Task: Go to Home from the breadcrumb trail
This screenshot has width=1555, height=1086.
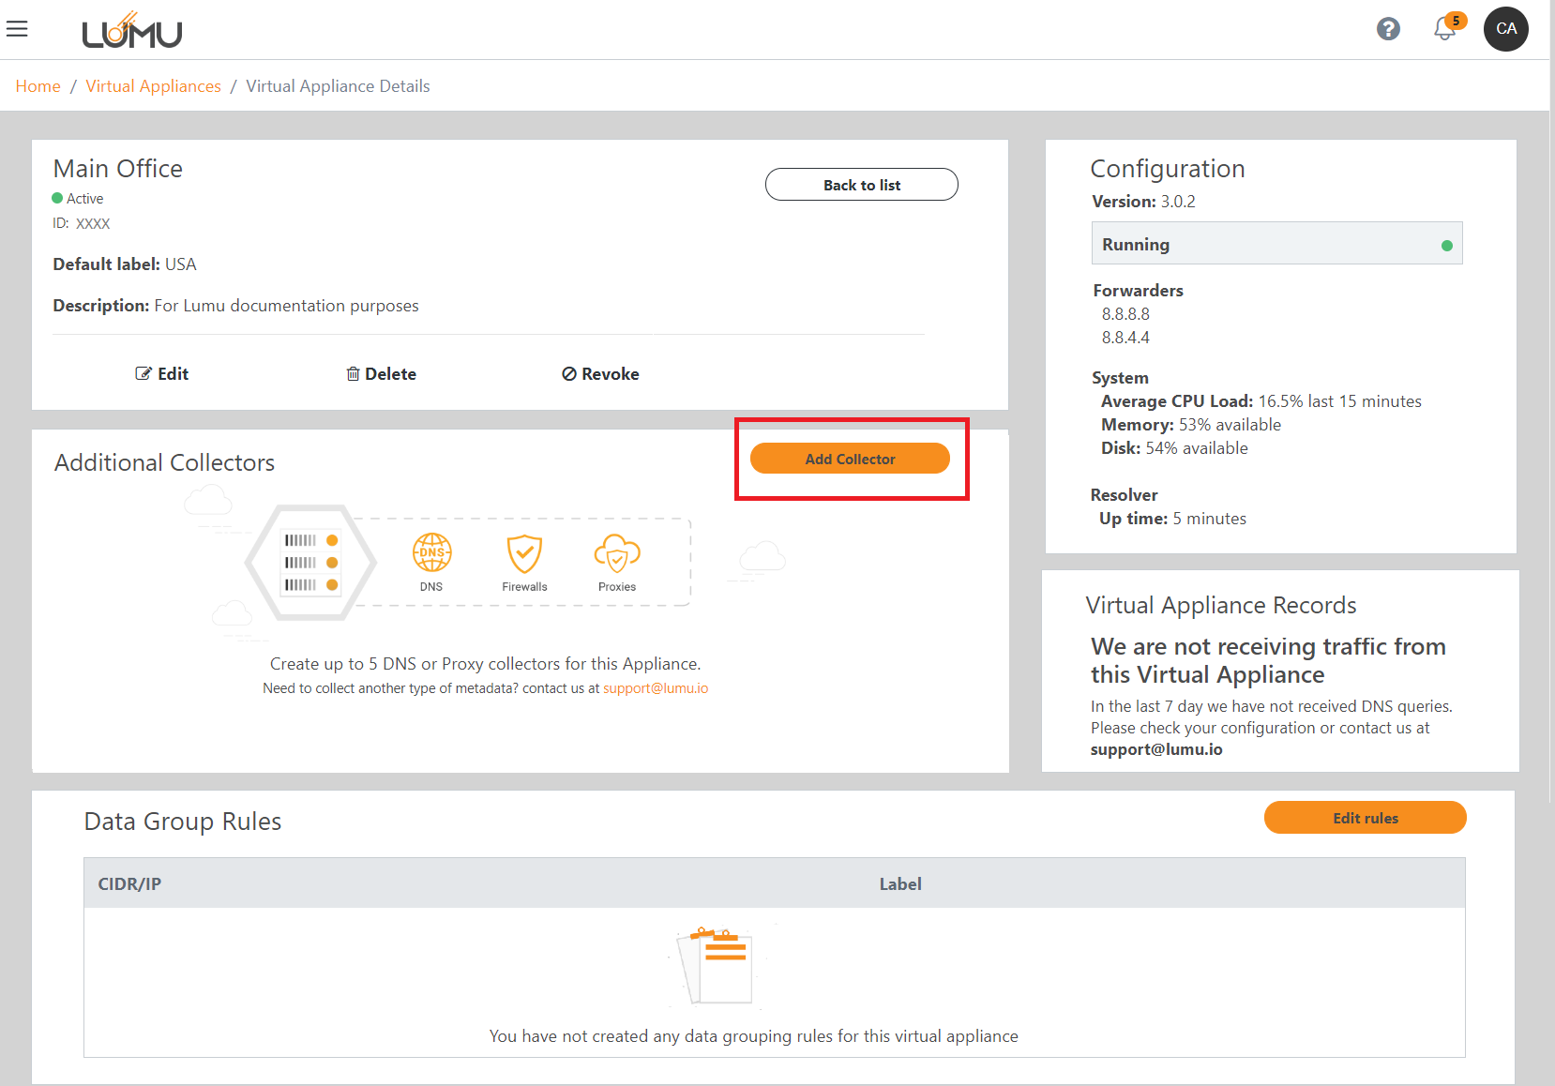Action: pyautogui.click(x=38, y=85)
